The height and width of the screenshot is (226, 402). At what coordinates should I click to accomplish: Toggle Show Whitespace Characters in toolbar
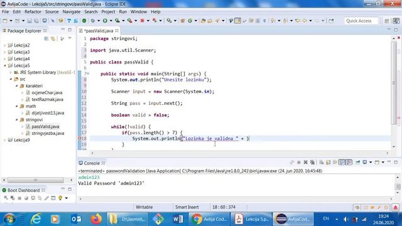[x=264, y=21]
